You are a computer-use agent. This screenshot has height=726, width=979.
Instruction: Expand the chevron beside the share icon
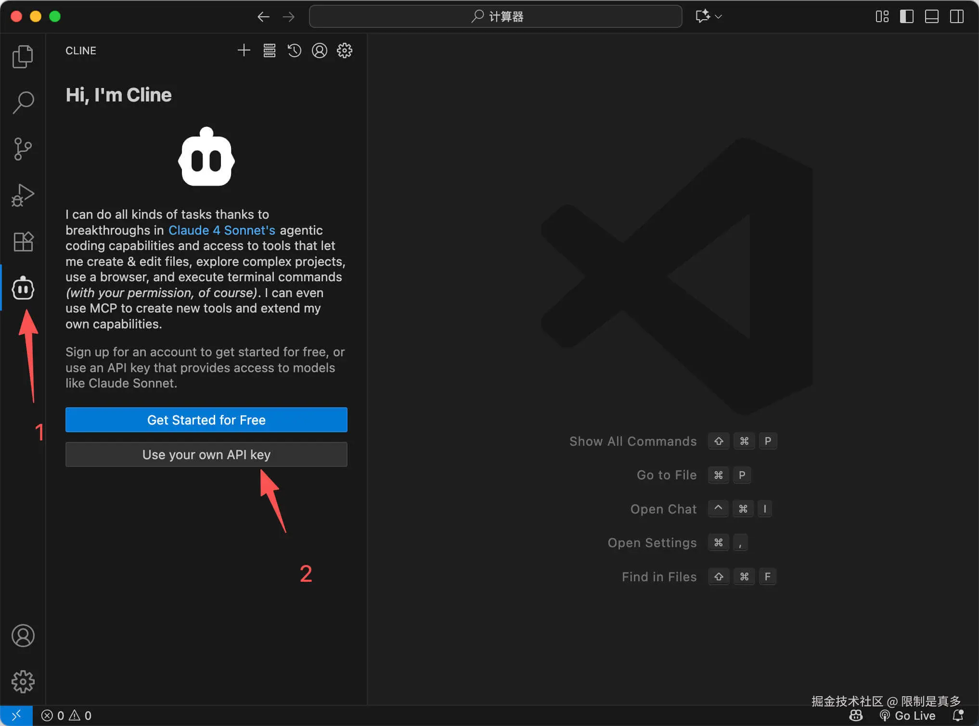tap(718, 16)
